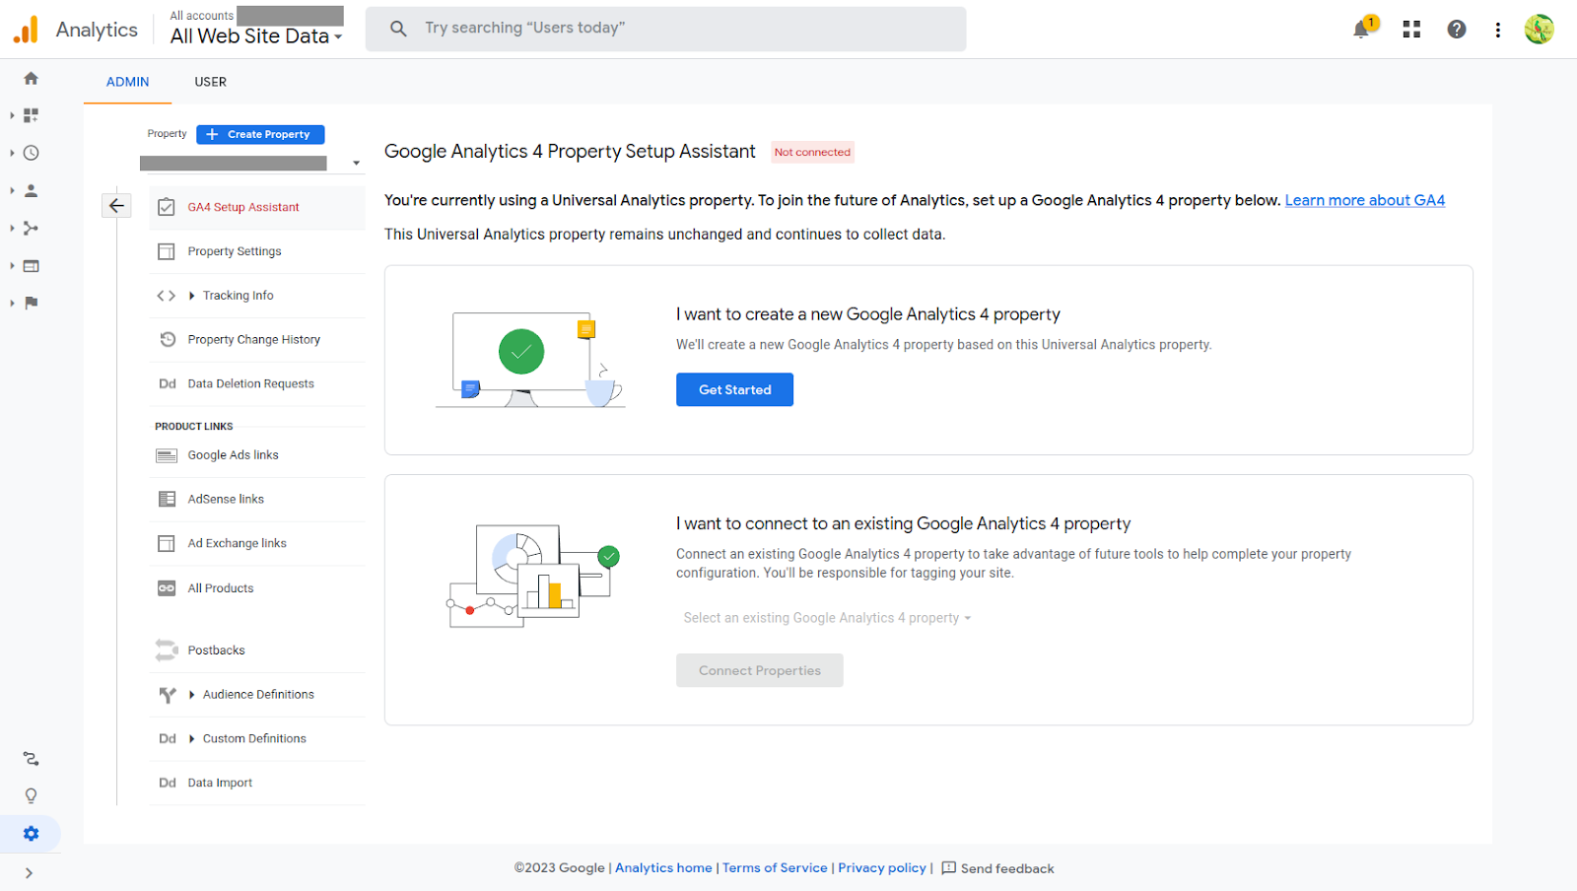Open Data Deletion Requests menu item

[257, 383]
